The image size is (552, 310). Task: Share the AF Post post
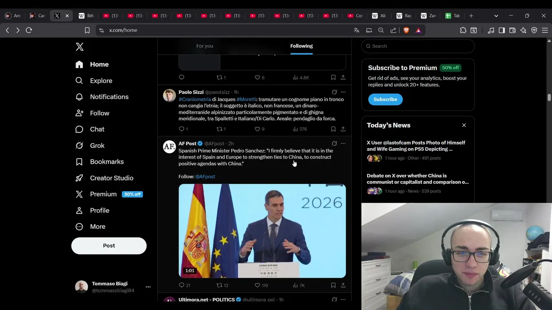[343, 285]
